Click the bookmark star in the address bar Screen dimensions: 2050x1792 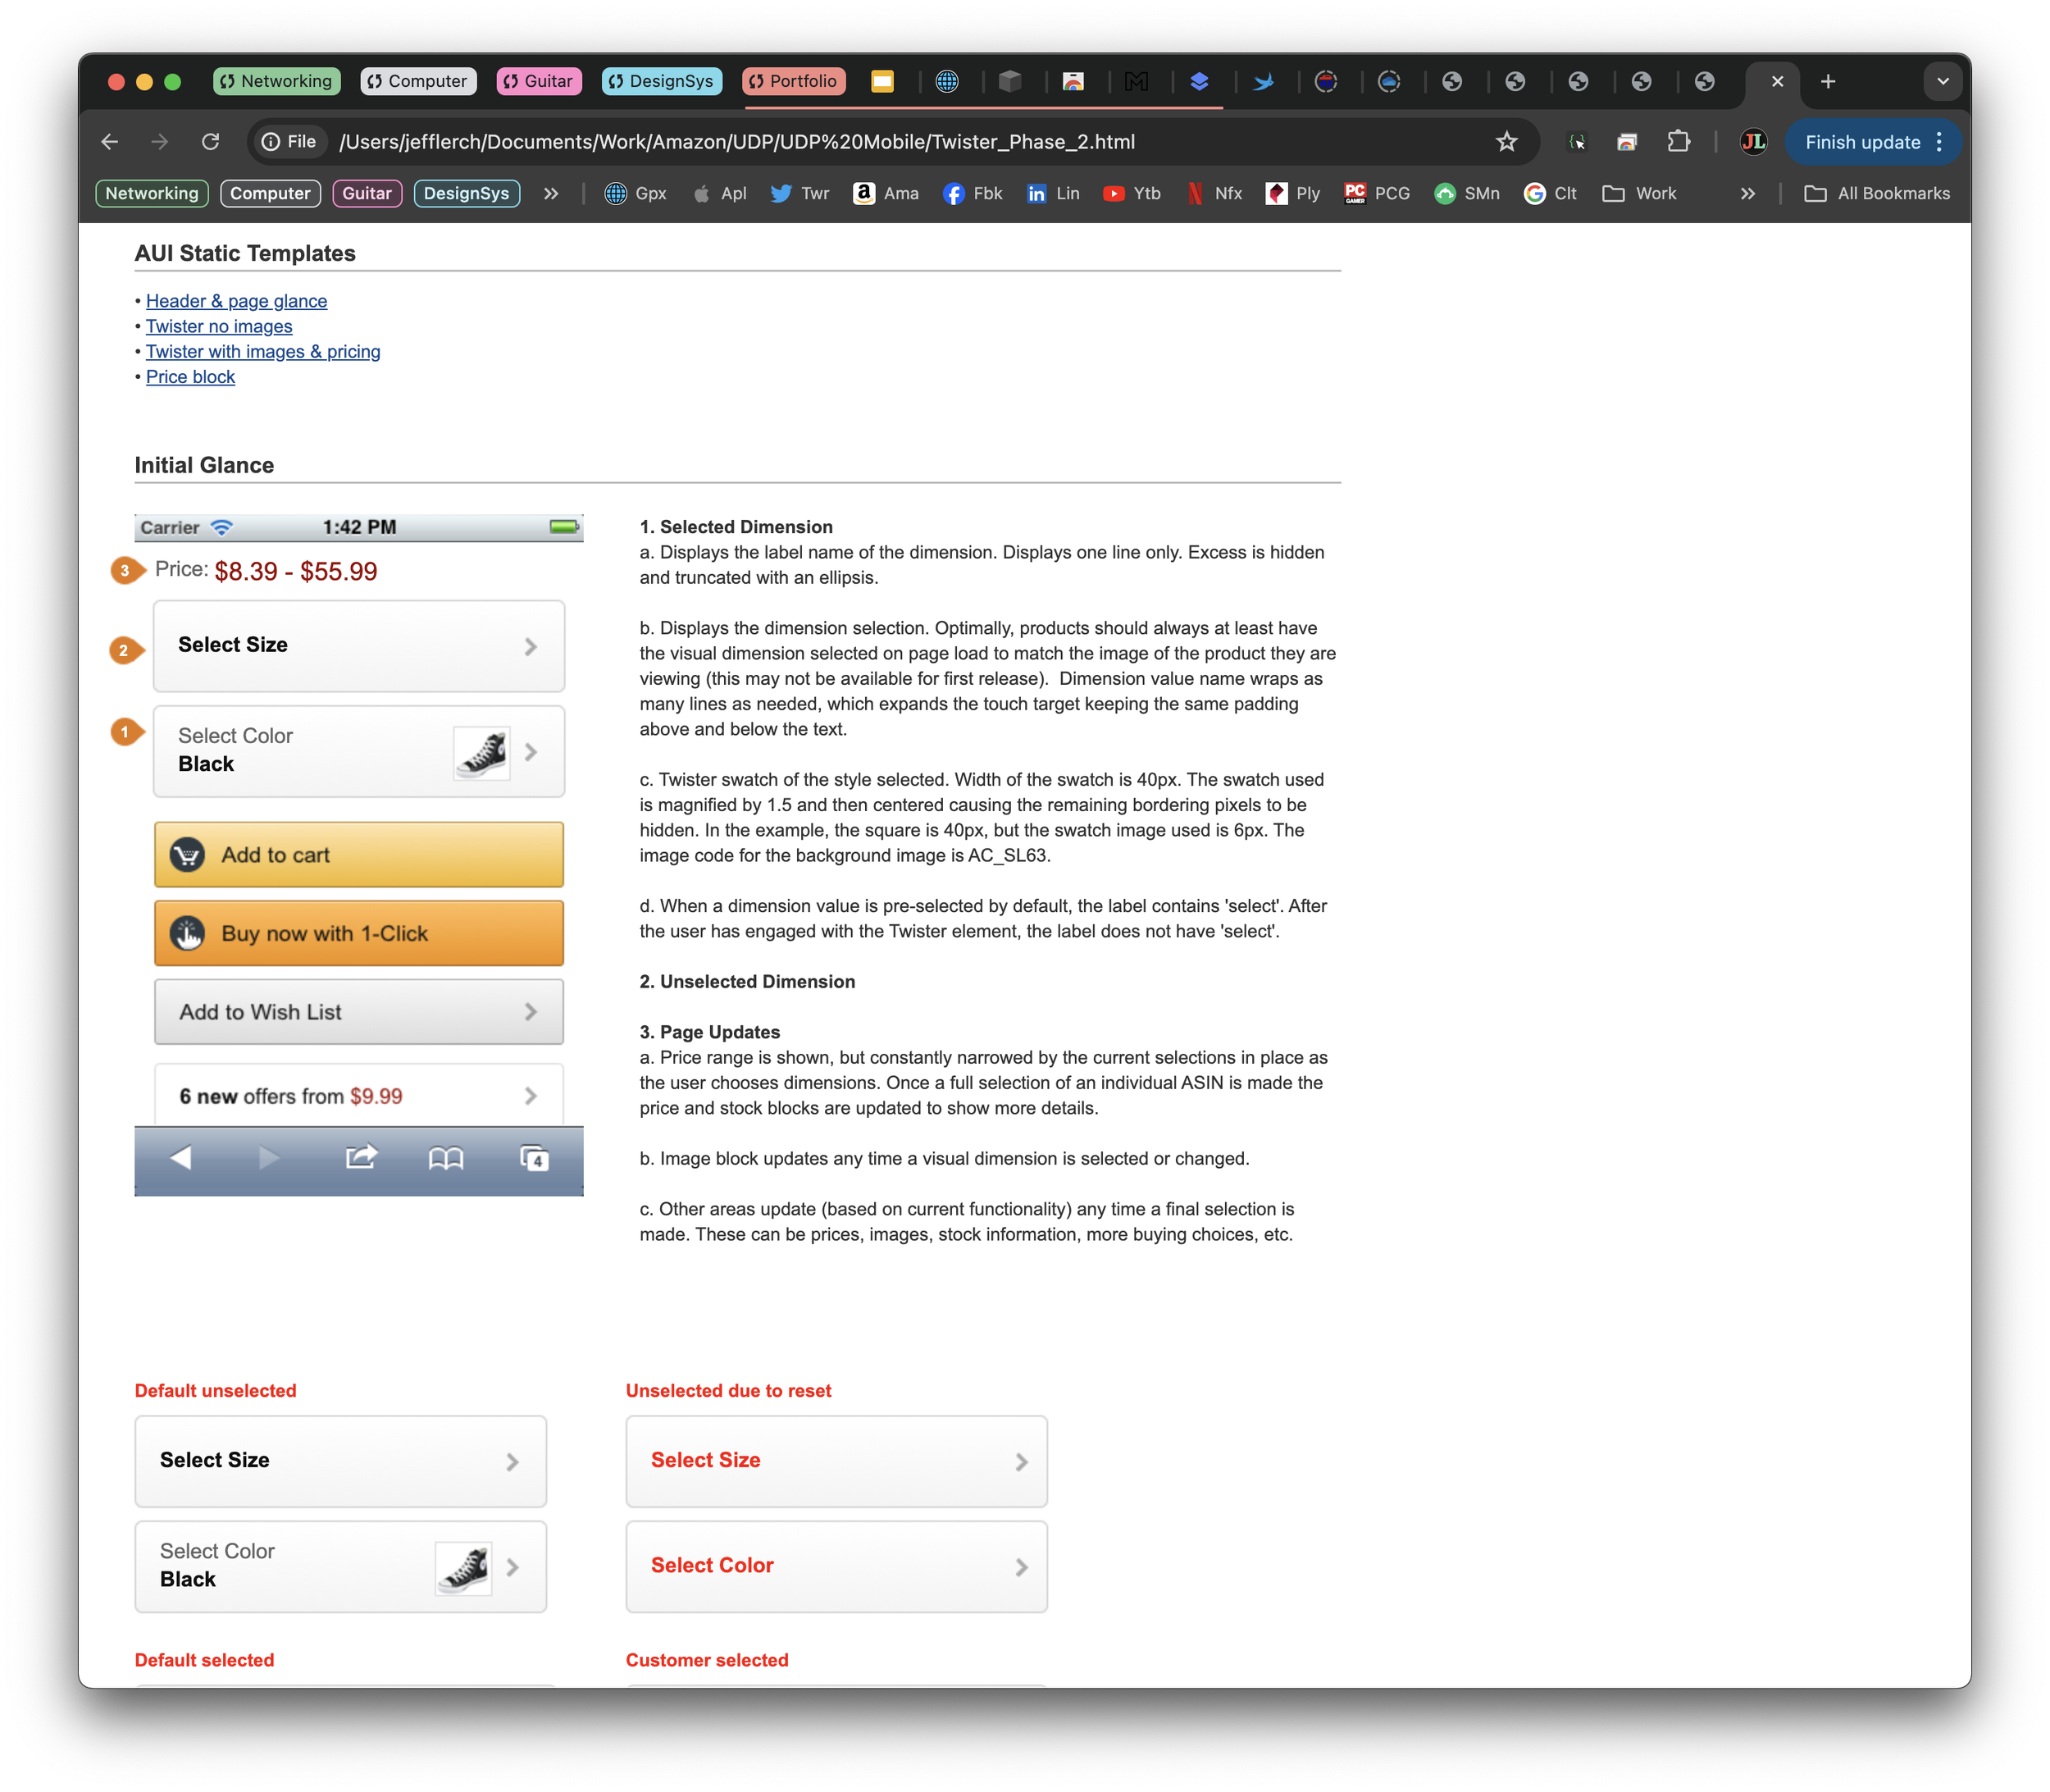click(1506, 142)
